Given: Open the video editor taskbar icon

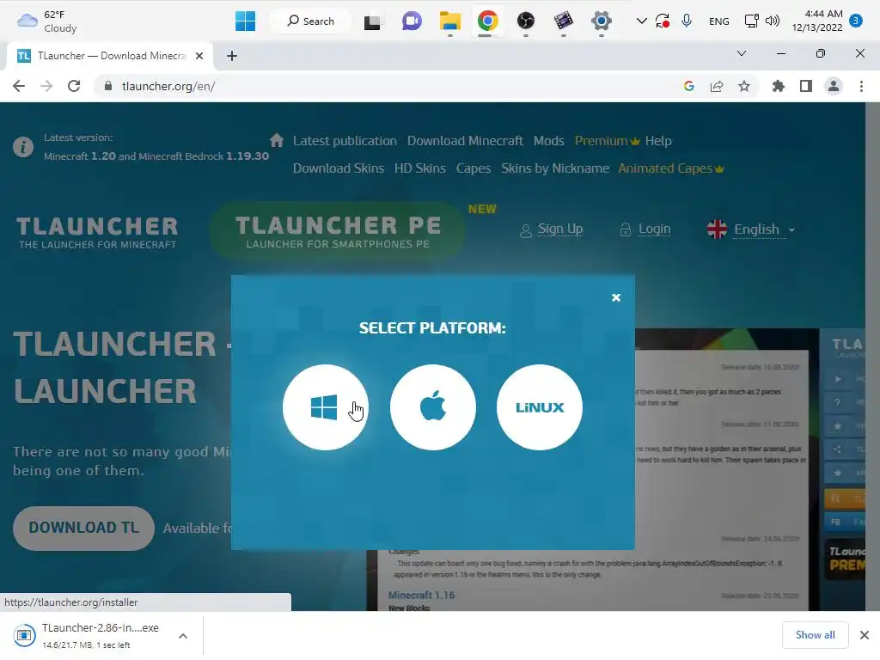Looking at the screenshot, I should 564,21.
